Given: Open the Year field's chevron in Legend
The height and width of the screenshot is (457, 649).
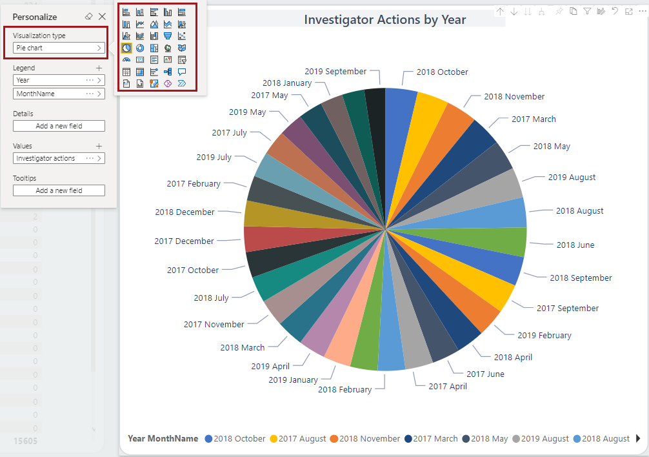Looking at the screenshot, I should (x=101, y=80).
